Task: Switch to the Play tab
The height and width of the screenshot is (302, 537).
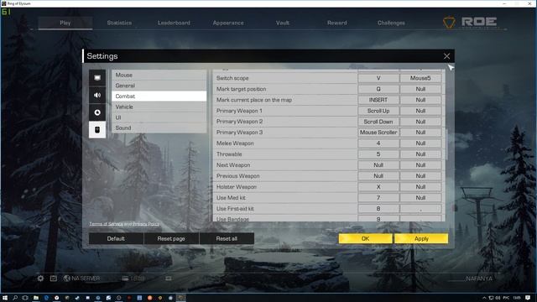Action: coord(65,23)
